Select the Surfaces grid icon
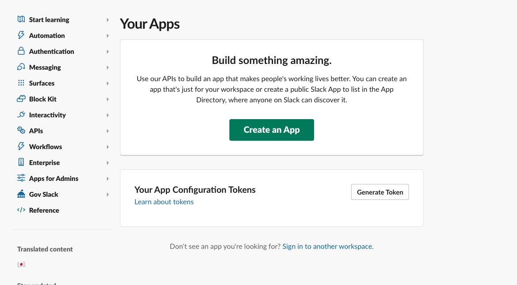The width and height of the screenshot is (517, 285). [x=21, y=83]
